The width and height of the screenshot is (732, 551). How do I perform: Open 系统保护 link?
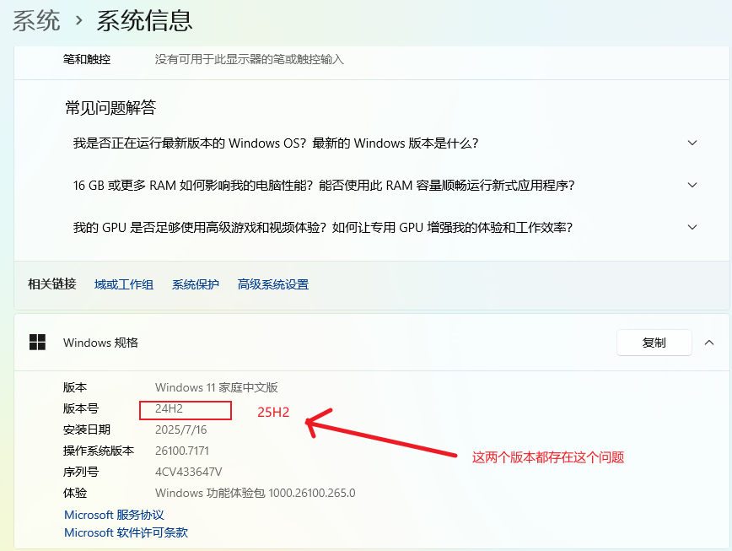point(195,284)
